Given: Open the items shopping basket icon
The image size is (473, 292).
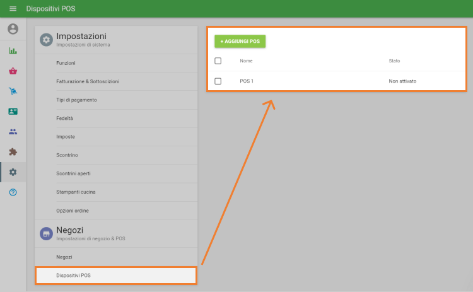Looking at the screenshot, I should pos(13,71).
